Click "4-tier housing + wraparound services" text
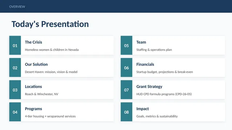The image size is (232, 130). [50, 116]
